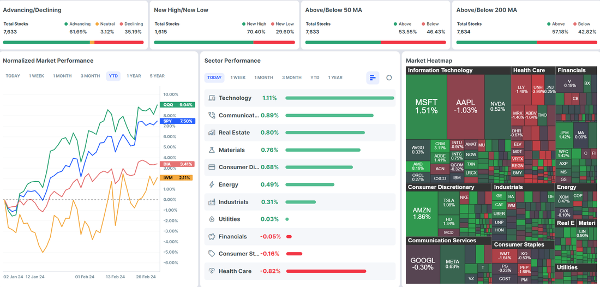Click the Energy sector row label
Image resolution: width=600 pixels, height=287 pixels.
tap(229, 184)
